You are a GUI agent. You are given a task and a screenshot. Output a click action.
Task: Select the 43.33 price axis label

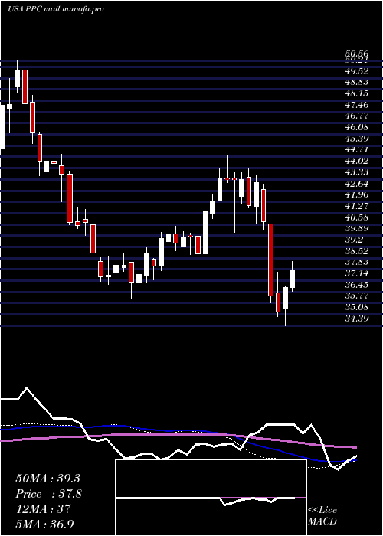pyautogui.click(x=357, y=172)
